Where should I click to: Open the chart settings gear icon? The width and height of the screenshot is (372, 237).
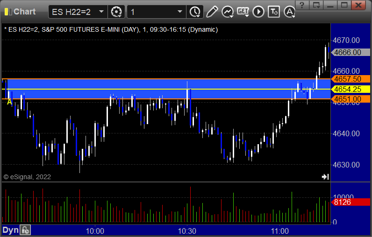click(116, 12)
